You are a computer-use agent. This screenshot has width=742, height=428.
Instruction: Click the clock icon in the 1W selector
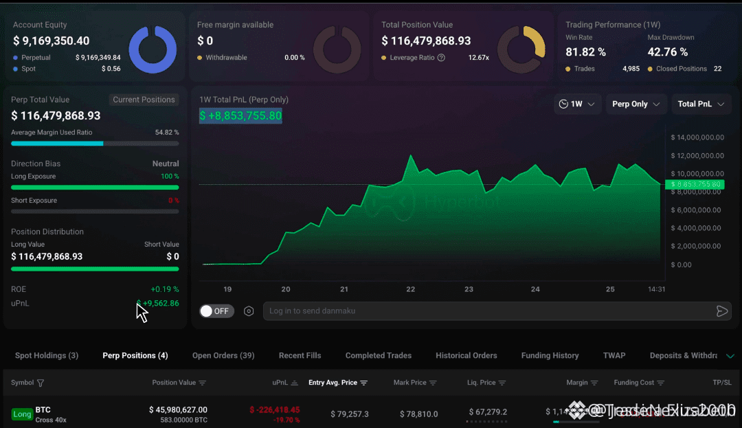point(563,104)
